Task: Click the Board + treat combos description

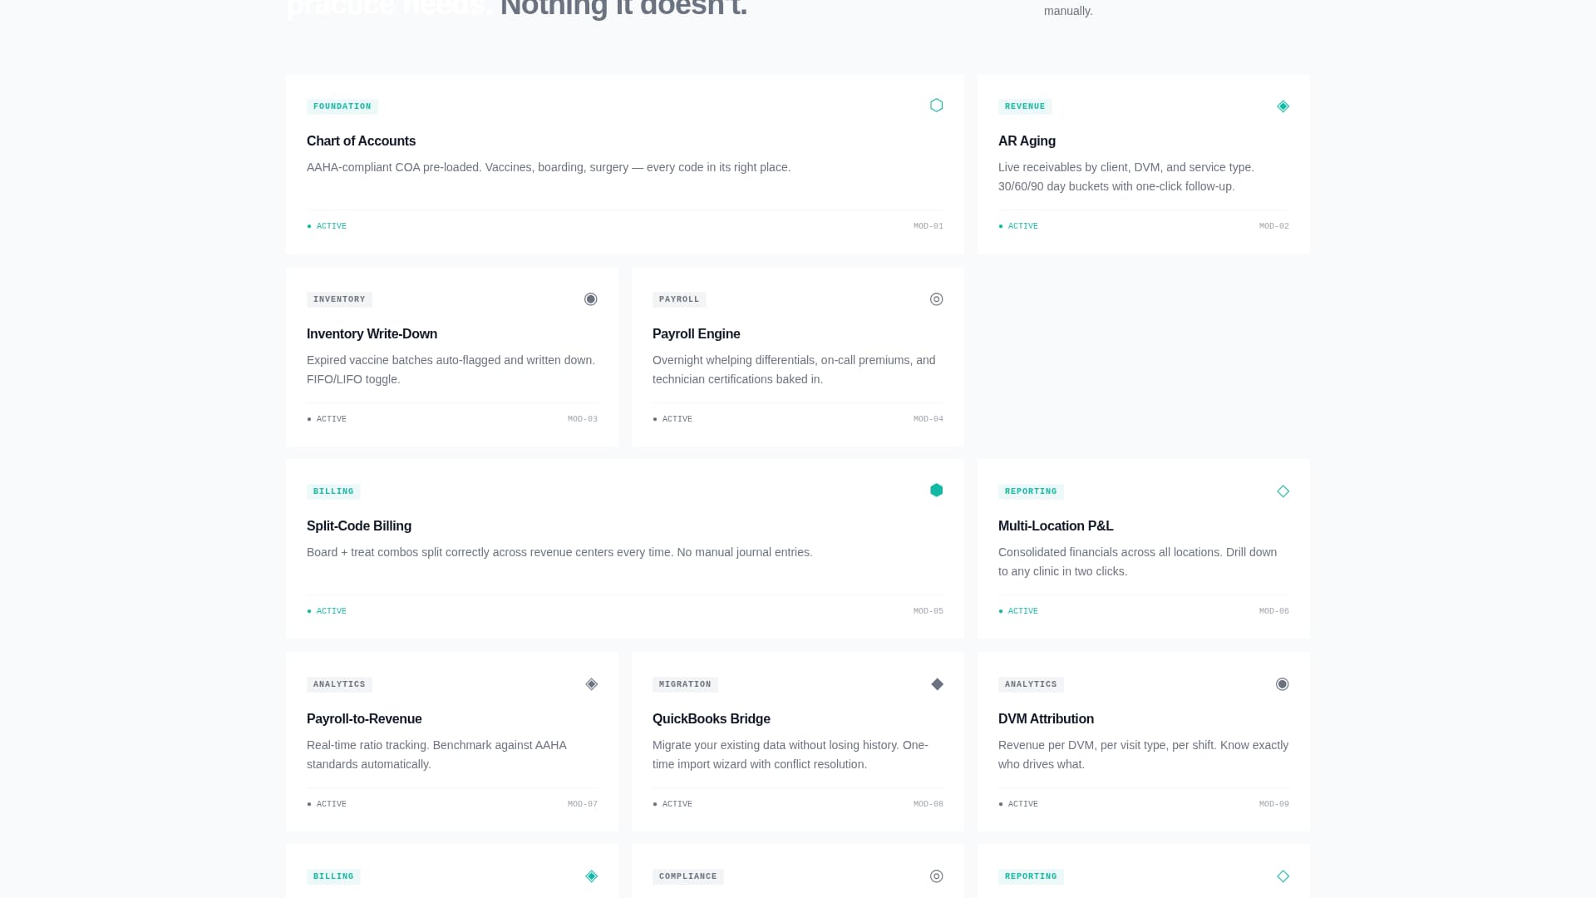Action: (559, 552)
